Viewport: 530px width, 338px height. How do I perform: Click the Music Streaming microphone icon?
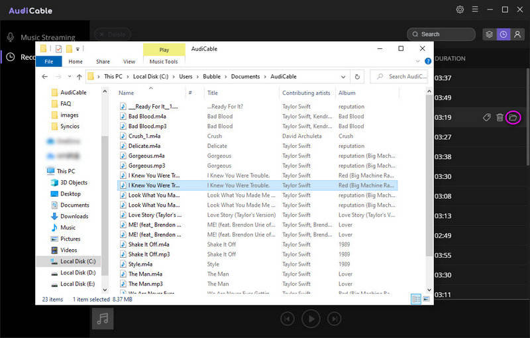click(x=11, y=37)
